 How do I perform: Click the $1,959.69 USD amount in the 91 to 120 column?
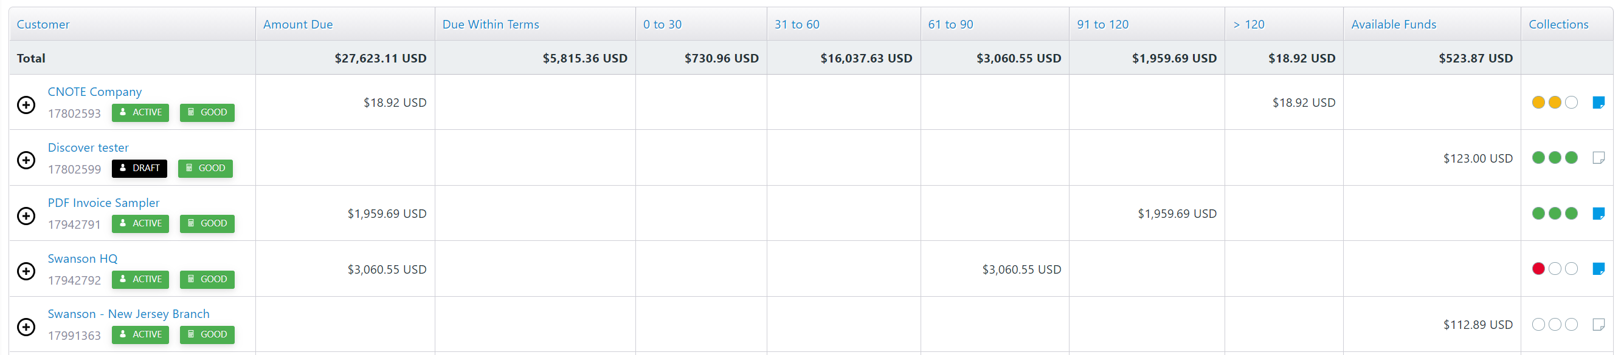tap(1177, 214)
